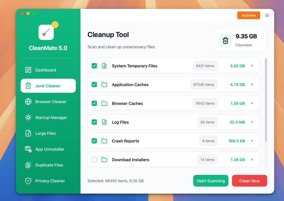The height and width of the screenshot is (201, 284).
Task: Click the 14 items badge
Action: pyautogui.click(x=207, y=160)
